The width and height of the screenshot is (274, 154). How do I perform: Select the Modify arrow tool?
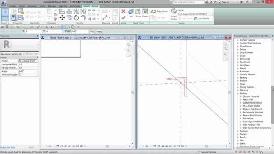[5, 14]
